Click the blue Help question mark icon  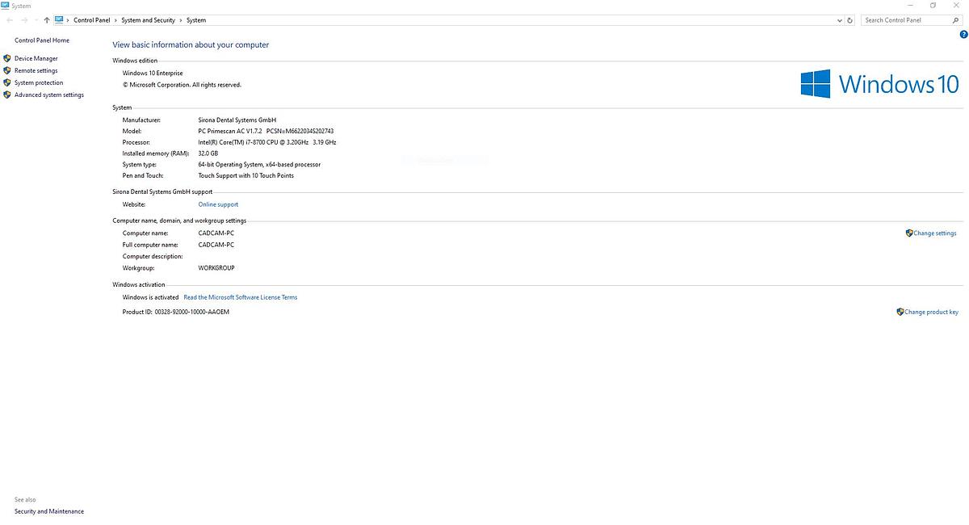pyautogui.click(x=963, y=35)
